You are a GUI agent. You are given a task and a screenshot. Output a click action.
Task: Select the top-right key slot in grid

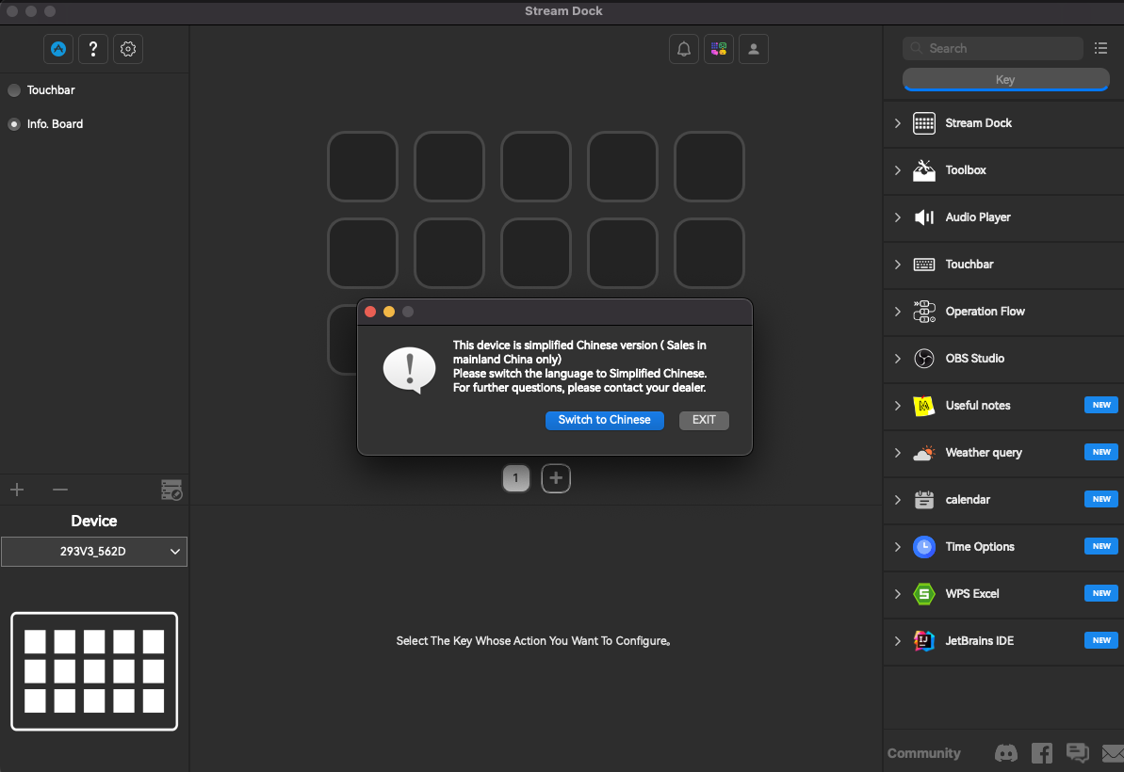tap(709, 166)
